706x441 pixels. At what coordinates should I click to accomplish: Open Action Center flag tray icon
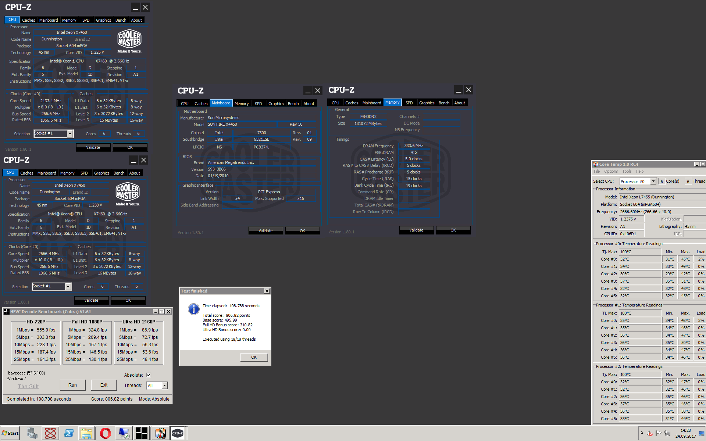(659, 433)
